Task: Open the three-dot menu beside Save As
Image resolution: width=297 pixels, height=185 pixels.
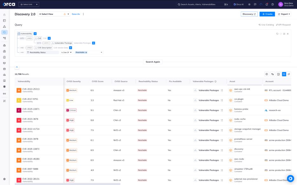Action: click(x=83, y=14)
